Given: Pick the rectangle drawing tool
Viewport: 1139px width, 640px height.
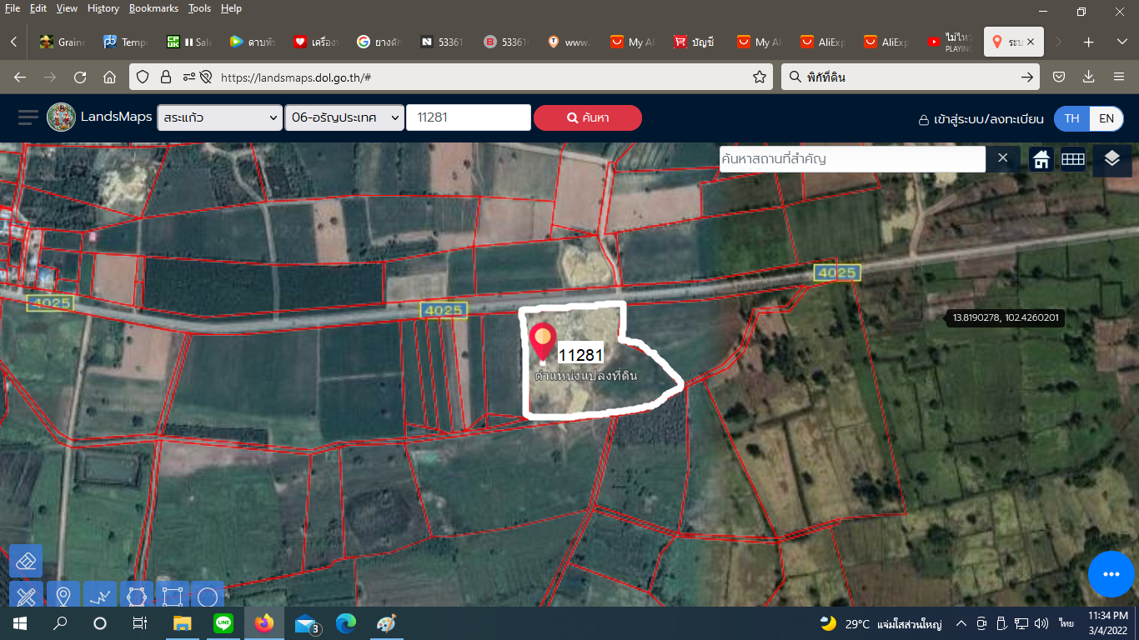Looking at the screenshot, I should coord(173,596).
